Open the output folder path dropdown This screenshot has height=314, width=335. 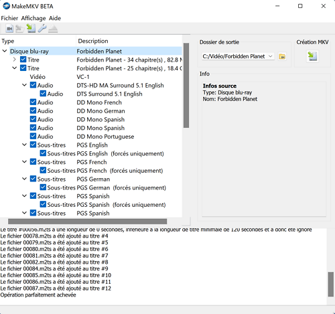(270, 56)
